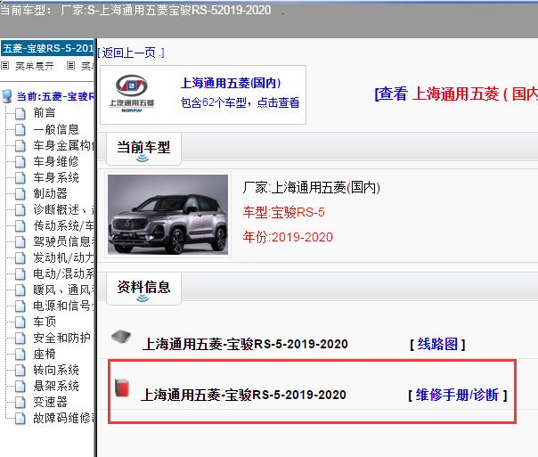This screenshot has height=457, width=538.
Task: Open the 暖风、通风 tree item
Action: [x=63, y=290]
